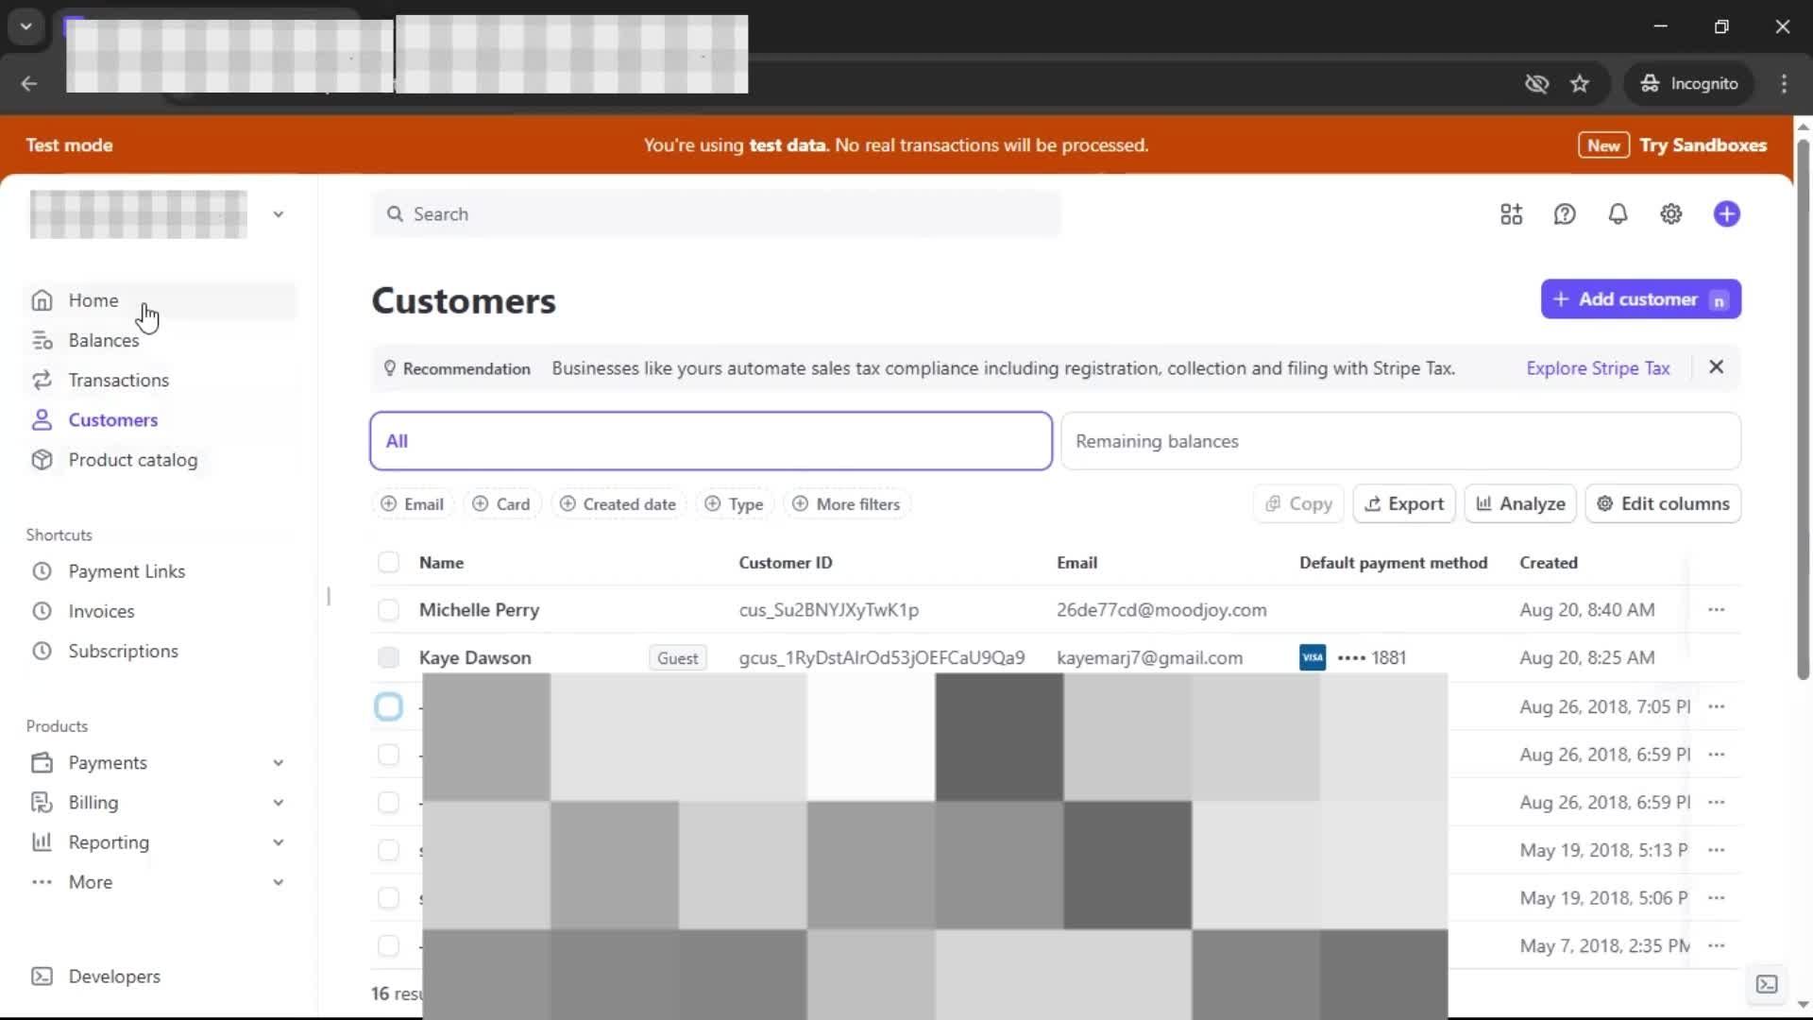Tick the checkbox next to Michelle Perry

(388, 610)
